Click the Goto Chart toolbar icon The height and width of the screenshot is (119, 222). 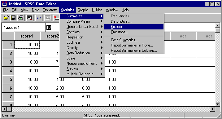[x=48, y=18]
